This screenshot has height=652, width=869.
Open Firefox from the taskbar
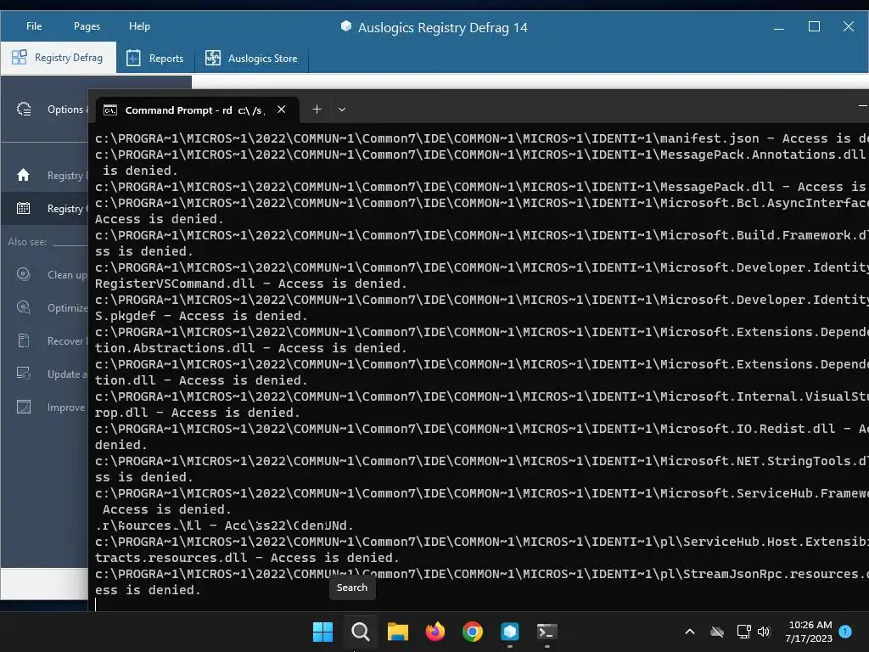click(435, 632)
